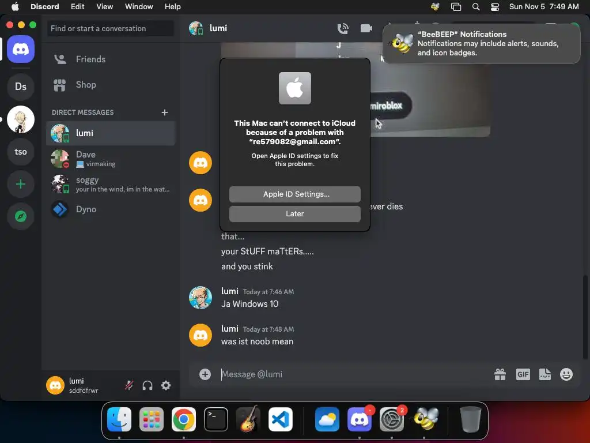Image resolution: width=590 pixels, height=443 pixels.
Task: Click the attachment plus button
Action: click(x=205, y=374)
